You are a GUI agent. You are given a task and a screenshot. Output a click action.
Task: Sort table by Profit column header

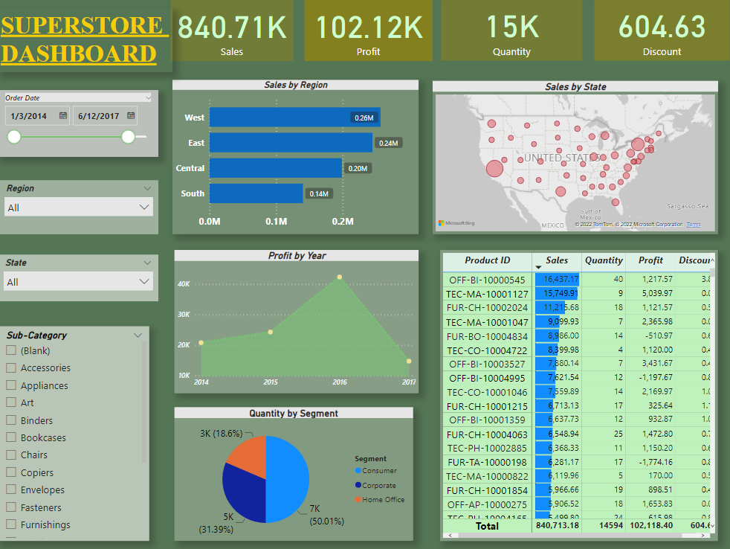coord(650,260)
